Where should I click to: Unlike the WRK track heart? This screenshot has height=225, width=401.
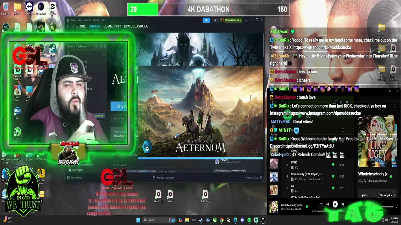coord(333,165)
